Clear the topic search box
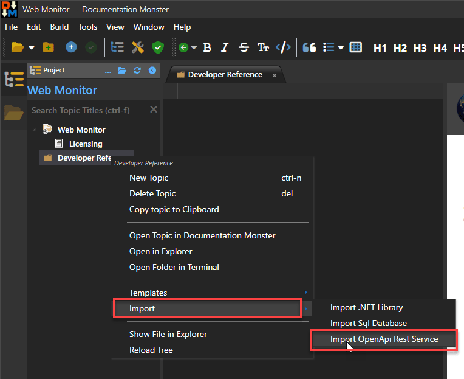464x379 pixels. (x=154, y=110)
